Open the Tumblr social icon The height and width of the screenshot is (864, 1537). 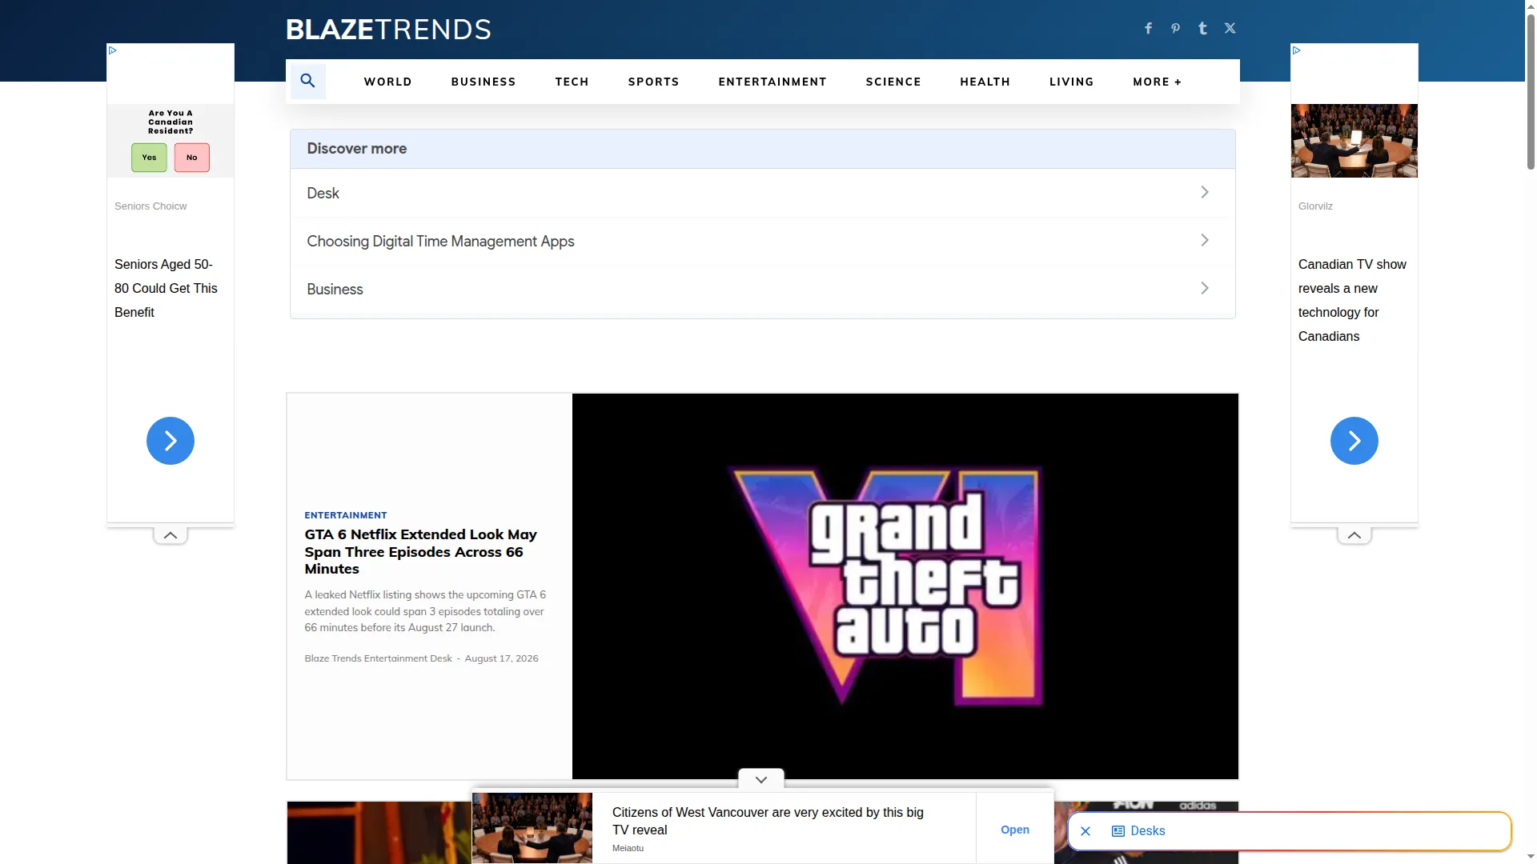click(1202, 29)
